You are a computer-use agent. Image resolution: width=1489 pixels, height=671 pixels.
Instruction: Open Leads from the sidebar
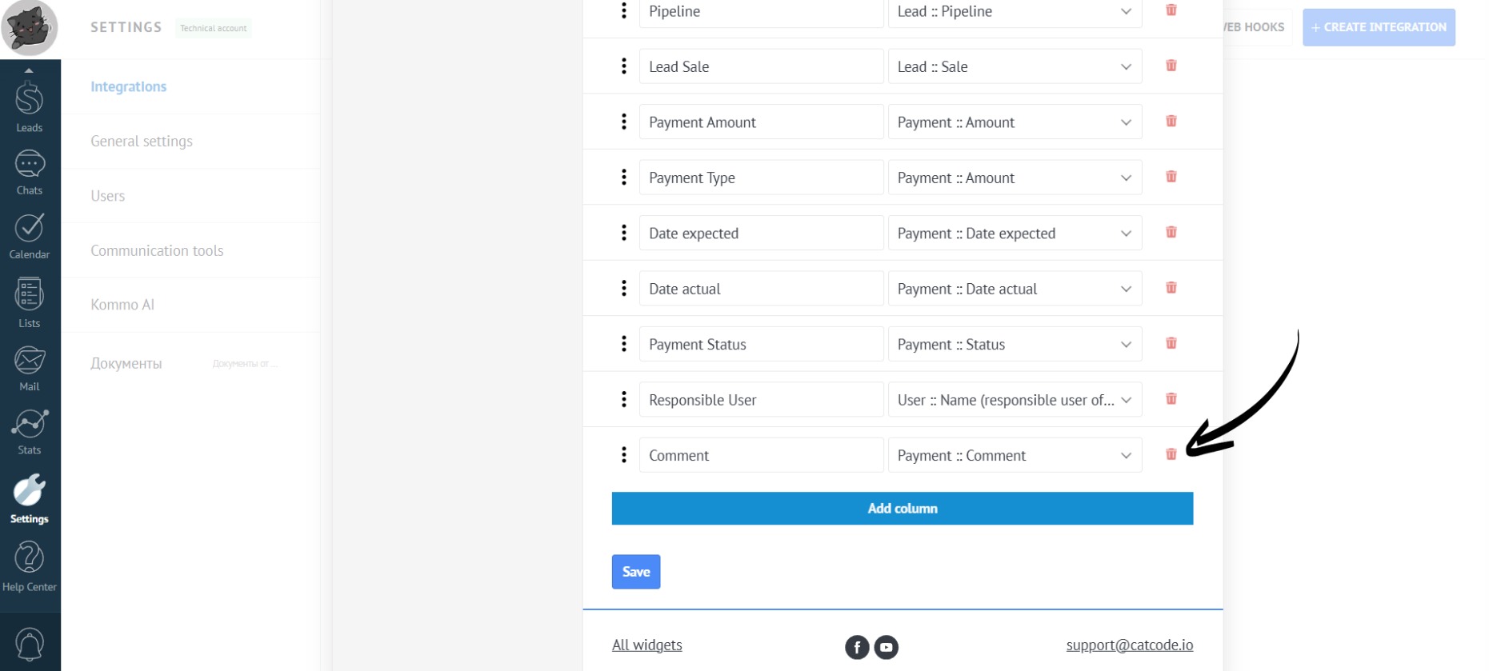tap(30, 106)
